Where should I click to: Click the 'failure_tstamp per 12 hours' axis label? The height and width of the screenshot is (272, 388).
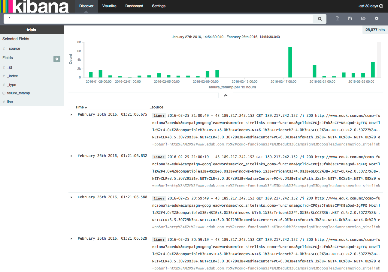click(232, 87)
